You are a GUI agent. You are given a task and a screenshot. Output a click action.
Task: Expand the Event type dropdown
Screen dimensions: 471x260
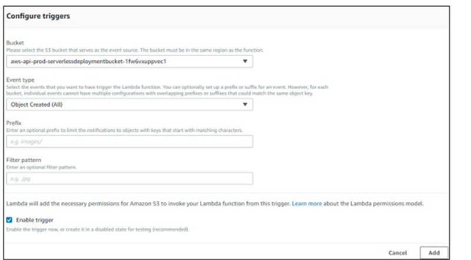(118, 105)
